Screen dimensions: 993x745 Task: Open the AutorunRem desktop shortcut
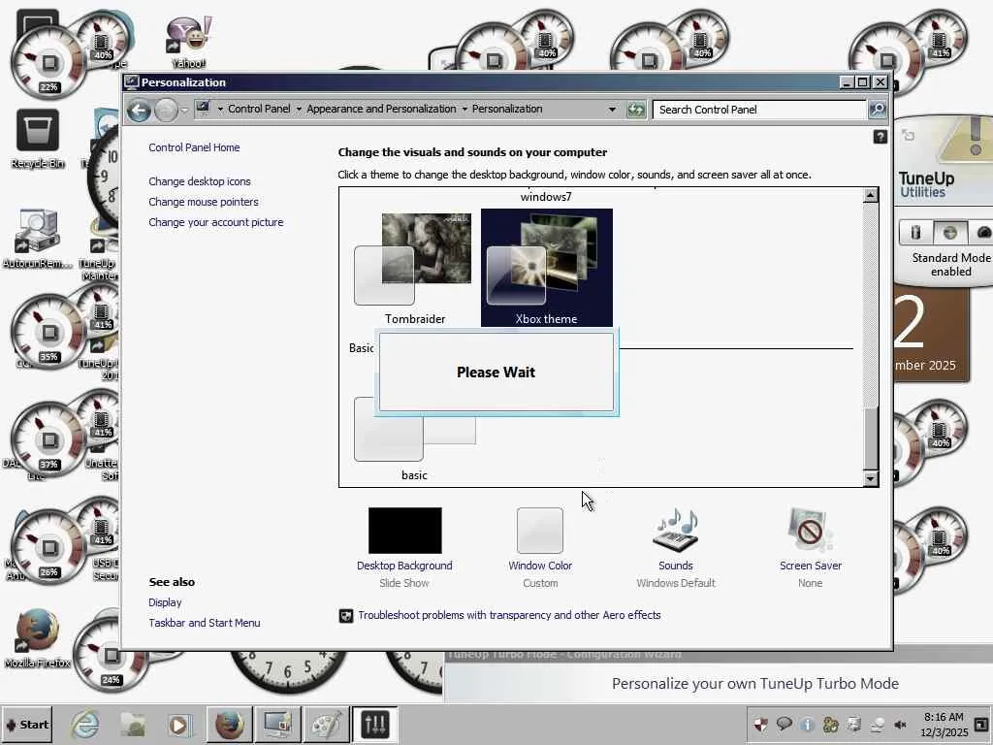(38, 239)
